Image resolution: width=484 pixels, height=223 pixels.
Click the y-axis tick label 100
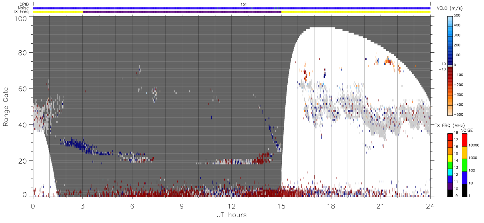pyautogui.click(x=20, y=18)
